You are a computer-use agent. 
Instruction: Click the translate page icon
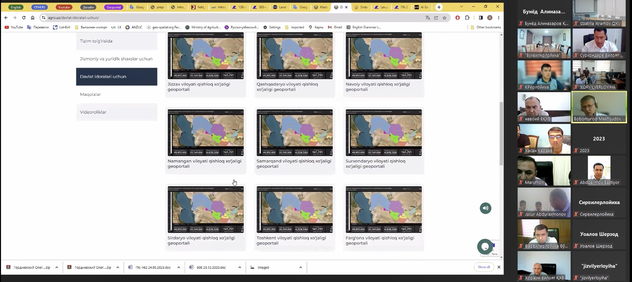[x=428, y=18]
